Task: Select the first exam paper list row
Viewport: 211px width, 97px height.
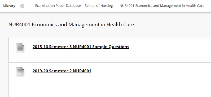Action: pos(110,50)
